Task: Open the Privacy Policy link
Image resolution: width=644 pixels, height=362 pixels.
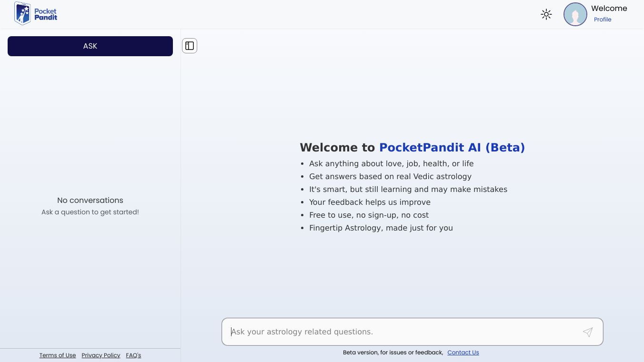Action: [101, 355]
